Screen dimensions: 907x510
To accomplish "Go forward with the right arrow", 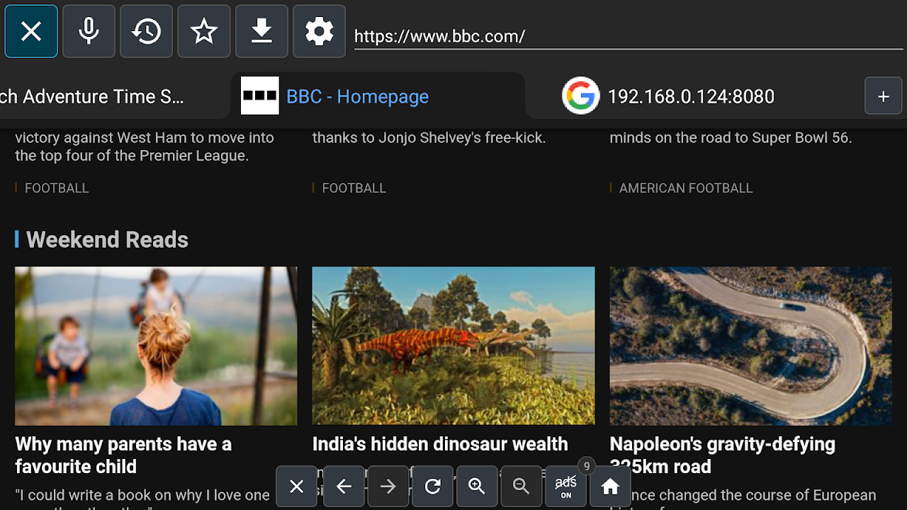I will click(x=388, y=487).
